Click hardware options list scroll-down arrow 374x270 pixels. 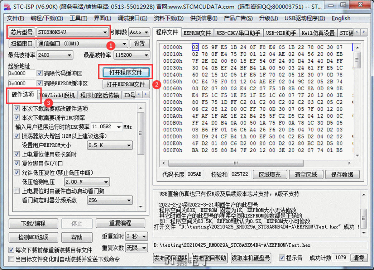[141, 206]
